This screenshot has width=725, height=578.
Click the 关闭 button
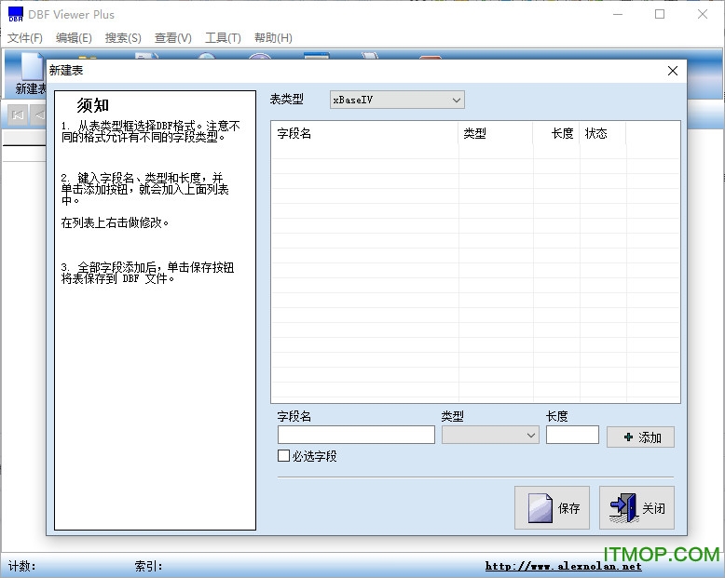click(636, 508)
